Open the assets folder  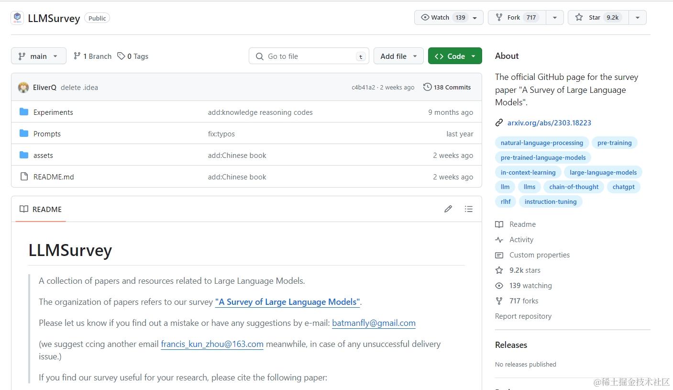tap(43, 155)
